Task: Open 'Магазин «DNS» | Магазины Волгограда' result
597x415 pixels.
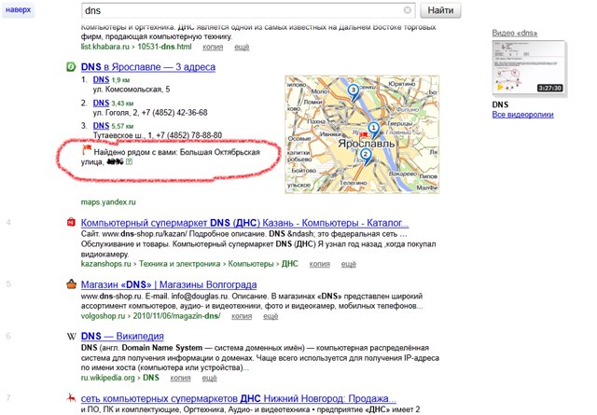Action: 169,284
